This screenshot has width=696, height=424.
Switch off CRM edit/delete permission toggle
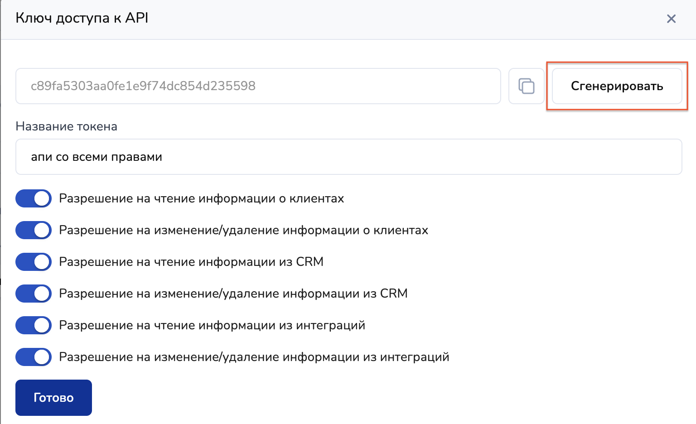(x=34, y=294)
